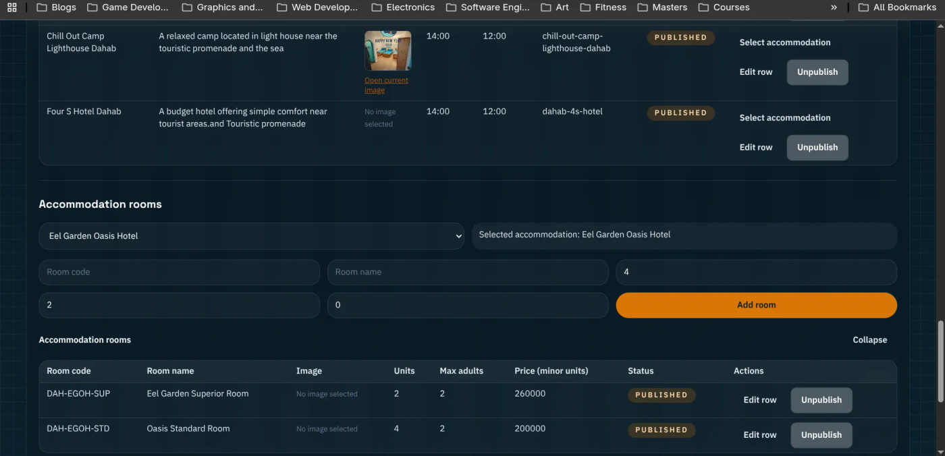
Task: Click PUBLISHED badge for DAH-EGOH-STD
Action: (x=661, y=430)
